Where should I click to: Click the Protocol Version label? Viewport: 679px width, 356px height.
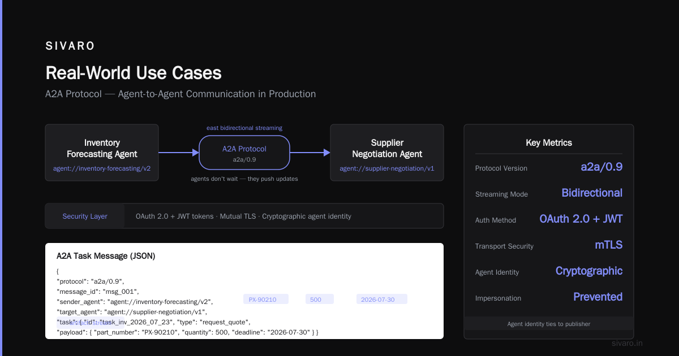[501, 168]
